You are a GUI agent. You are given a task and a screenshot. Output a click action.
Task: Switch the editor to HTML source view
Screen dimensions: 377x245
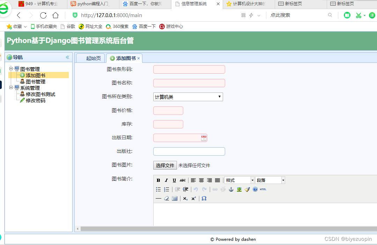click(x=263, y=190)
